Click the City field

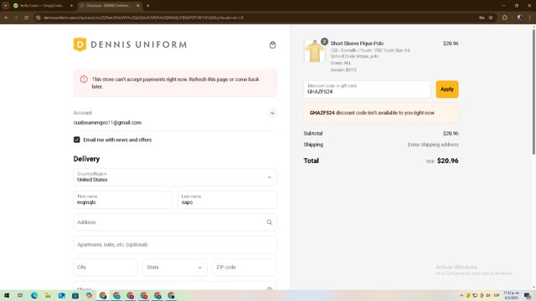point(106,268)
